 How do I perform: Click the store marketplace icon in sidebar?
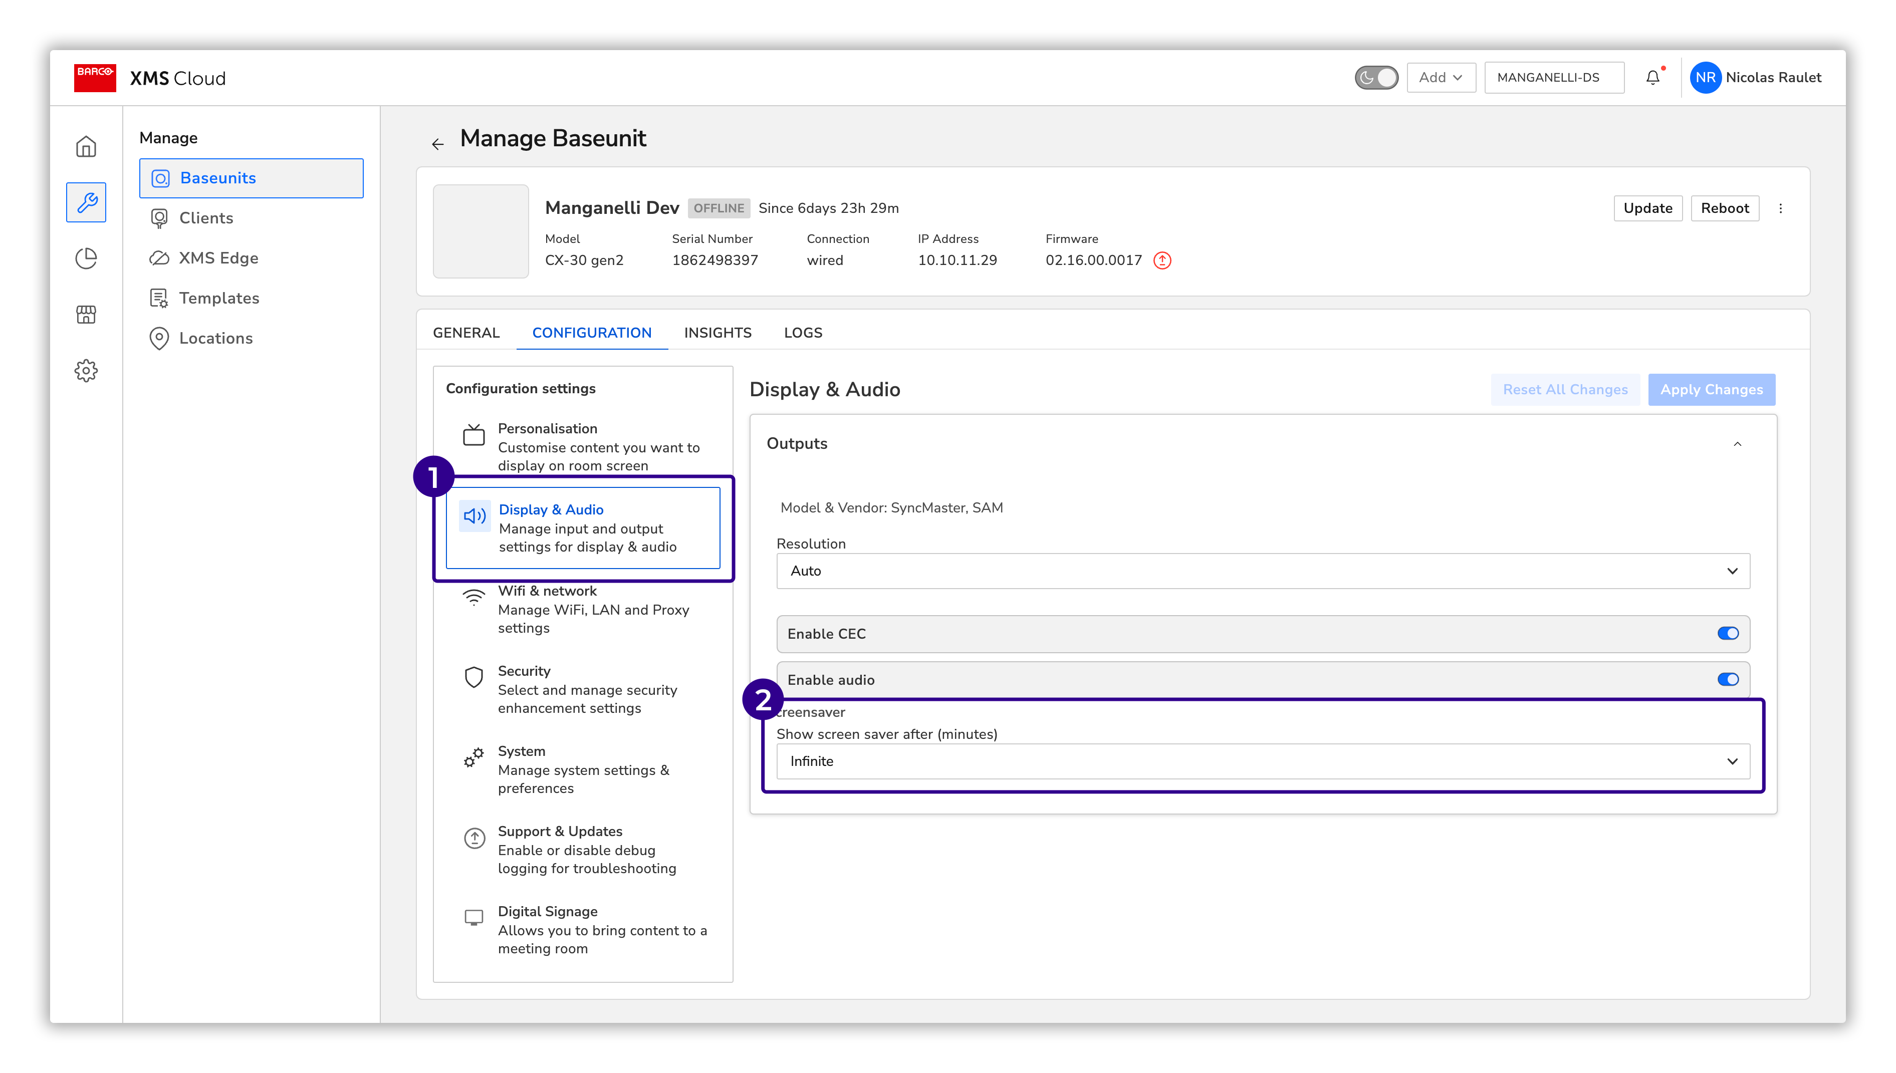click(86, 315)
